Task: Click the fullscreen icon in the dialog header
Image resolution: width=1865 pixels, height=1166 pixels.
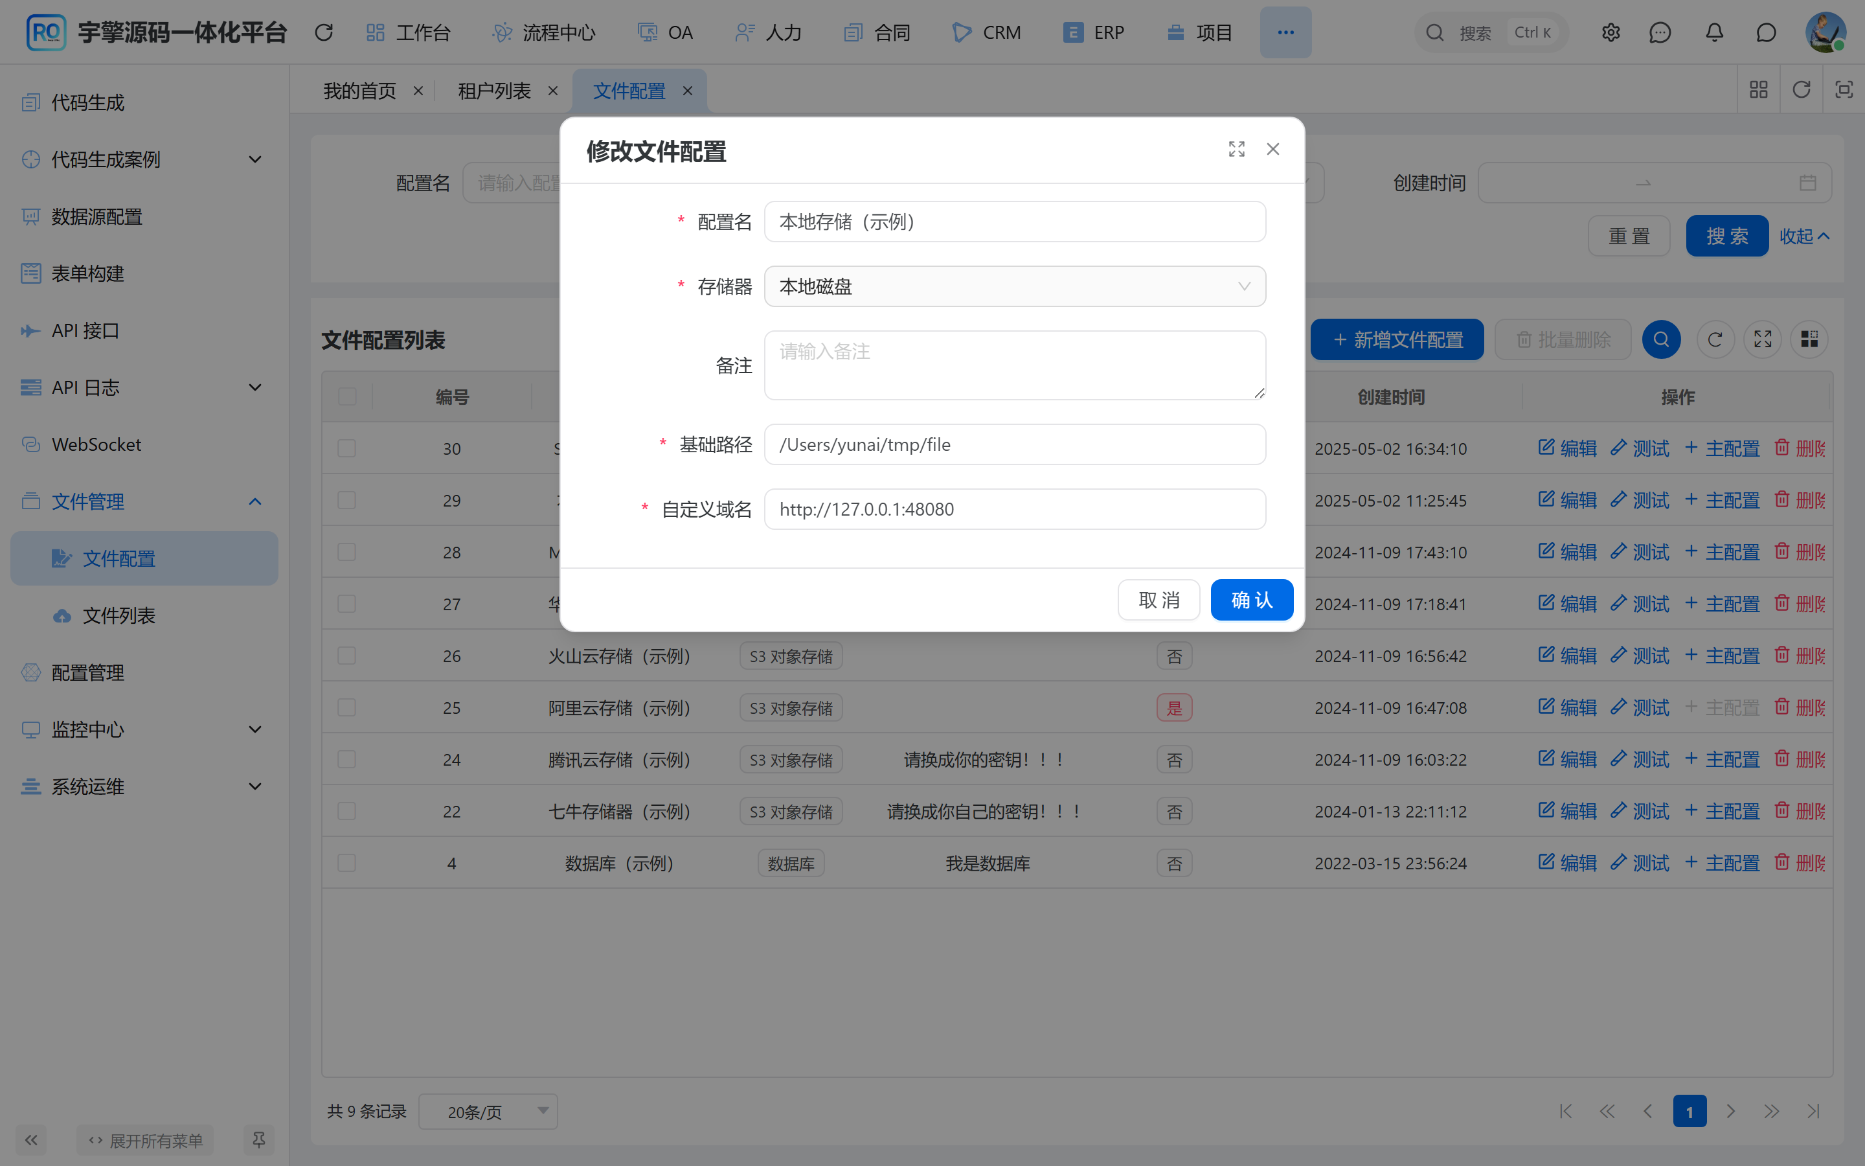Action: tap(1236, 149)
